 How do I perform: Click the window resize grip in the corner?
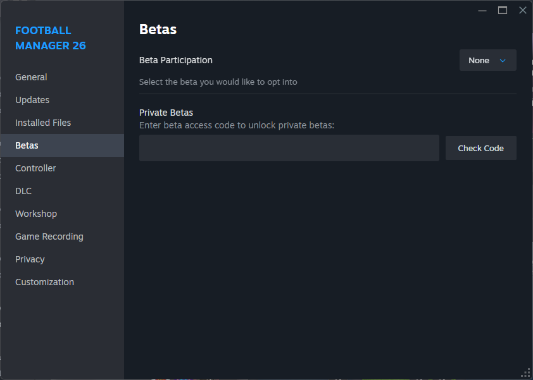click(525, 372)
